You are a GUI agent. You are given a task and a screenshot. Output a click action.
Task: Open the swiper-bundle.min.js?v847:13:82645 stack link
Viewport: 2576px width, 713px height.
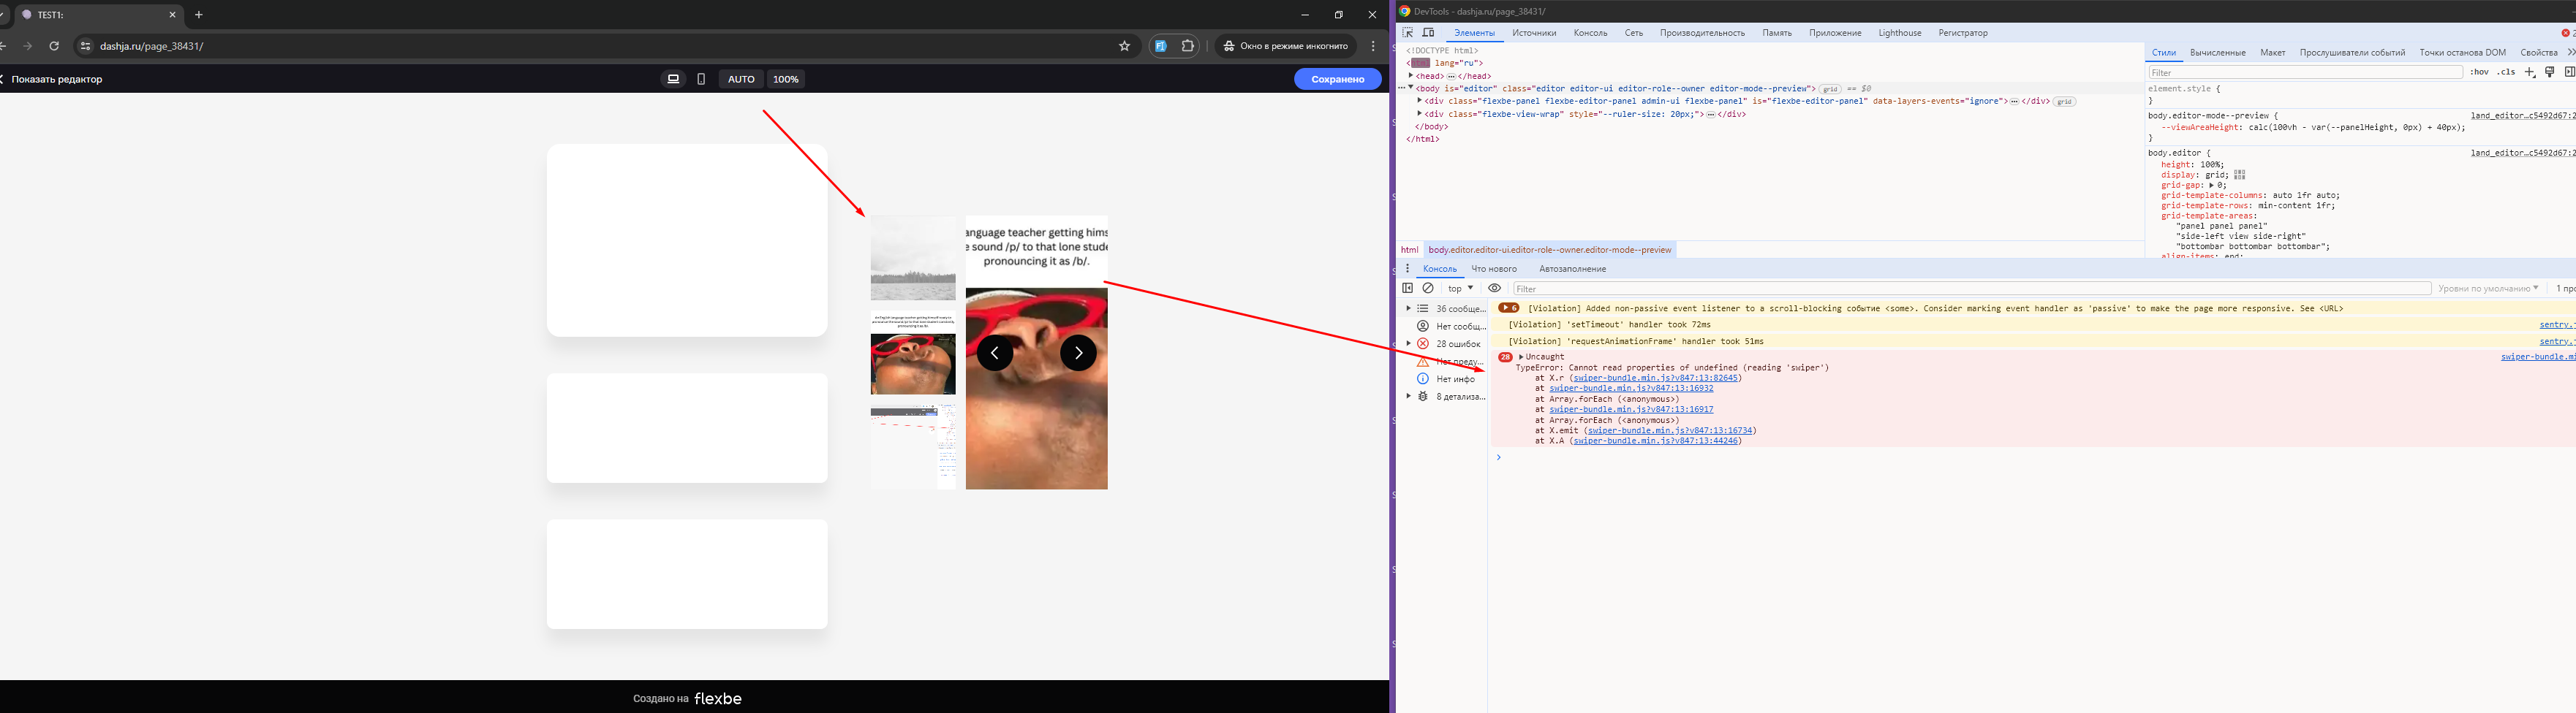(1655, 378)
